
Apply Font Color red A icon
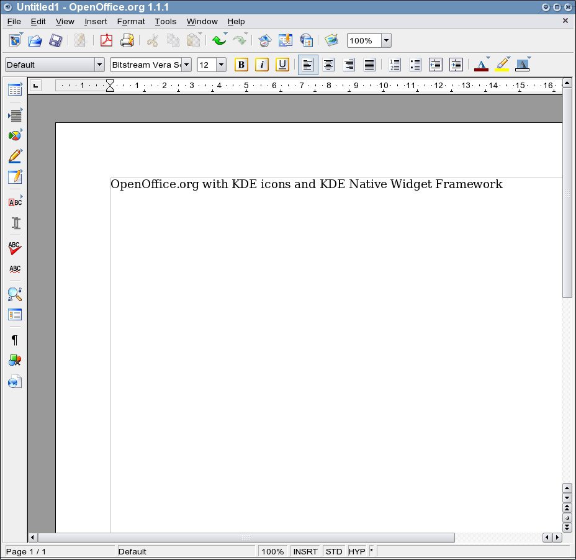(x=482, y=65)
